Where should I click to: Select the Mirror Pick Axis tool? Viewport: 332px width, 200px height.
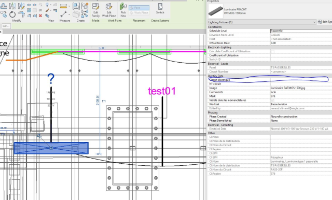[x=12, y=6]
